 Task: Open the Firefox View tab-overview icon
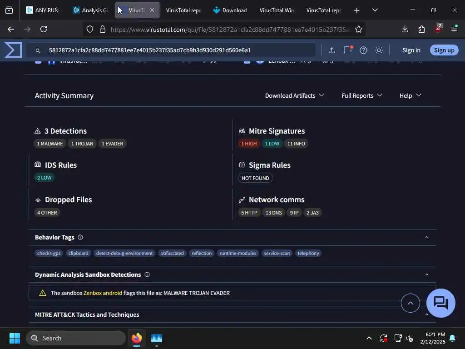coord(9,10)
